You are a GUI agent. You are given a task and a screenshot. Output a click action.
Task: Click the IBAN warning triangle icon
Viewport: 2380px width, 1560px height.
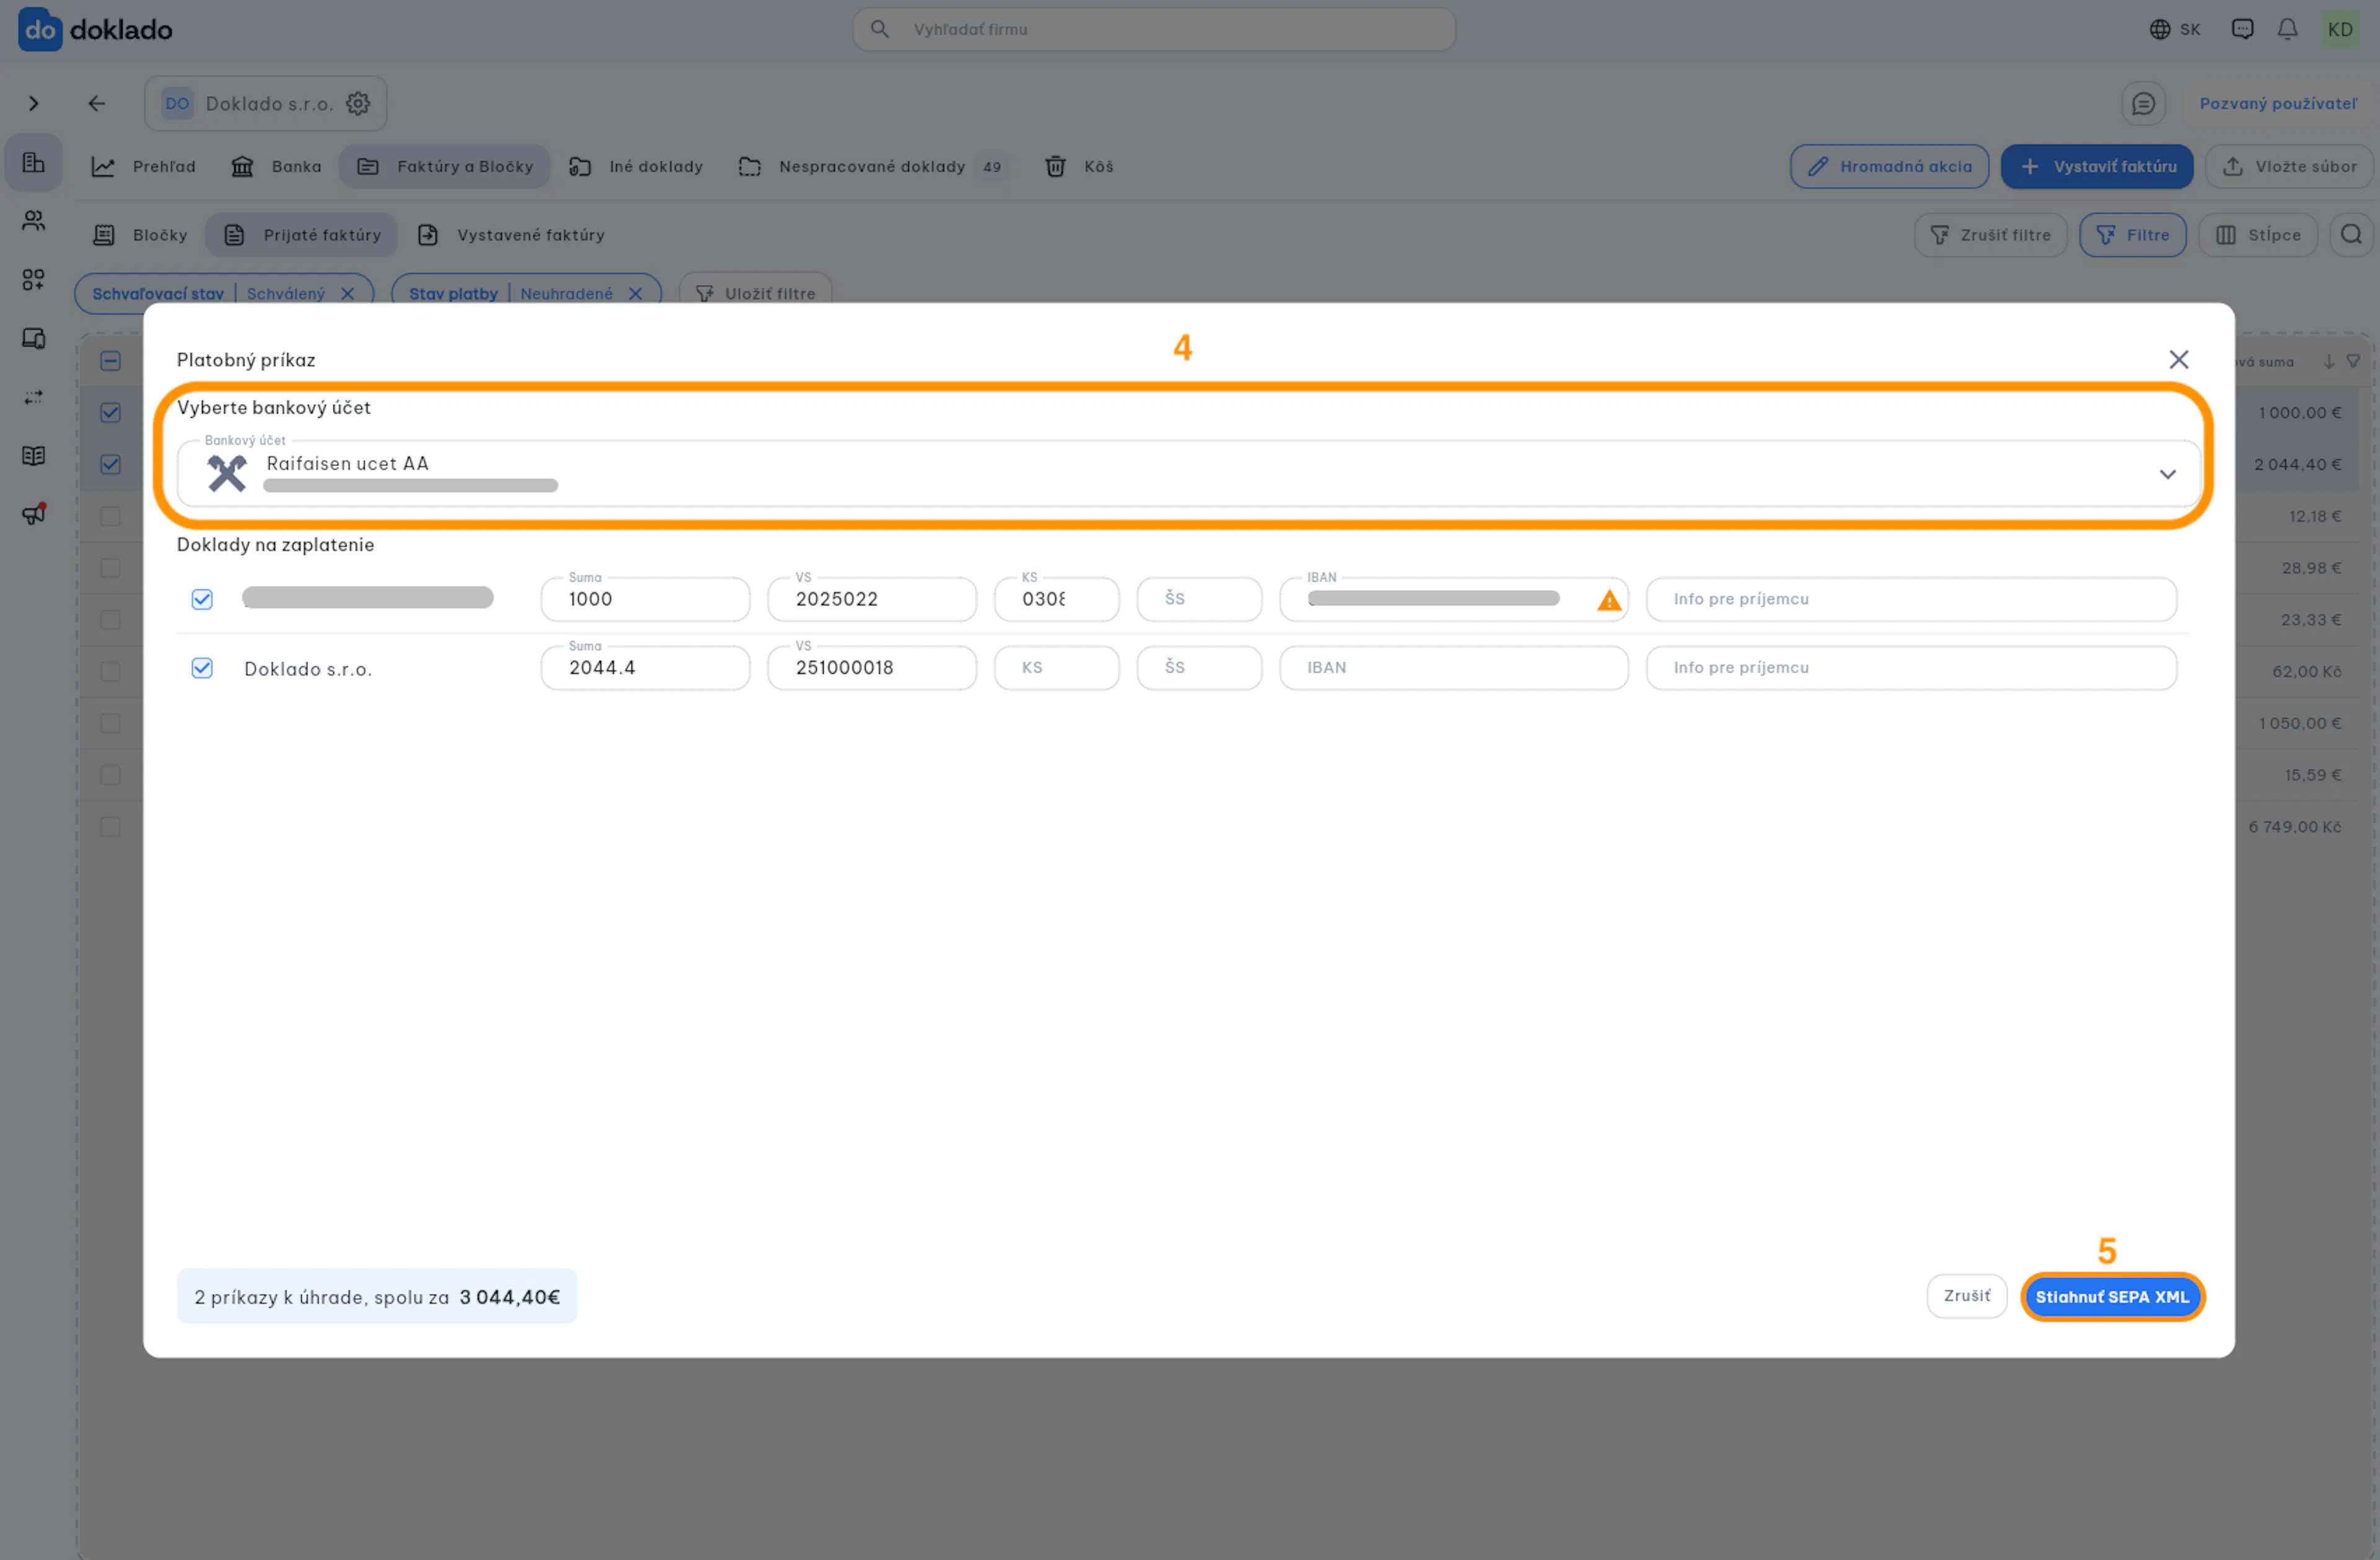coord(1608,600)
